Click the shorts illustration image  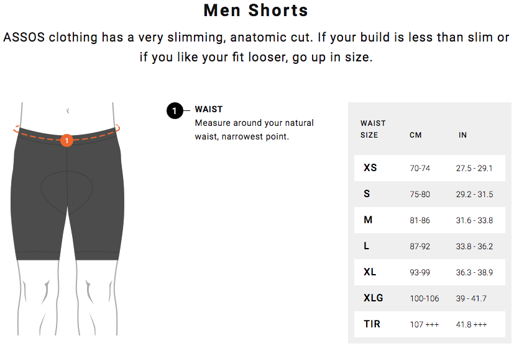(x=67, y=219)
